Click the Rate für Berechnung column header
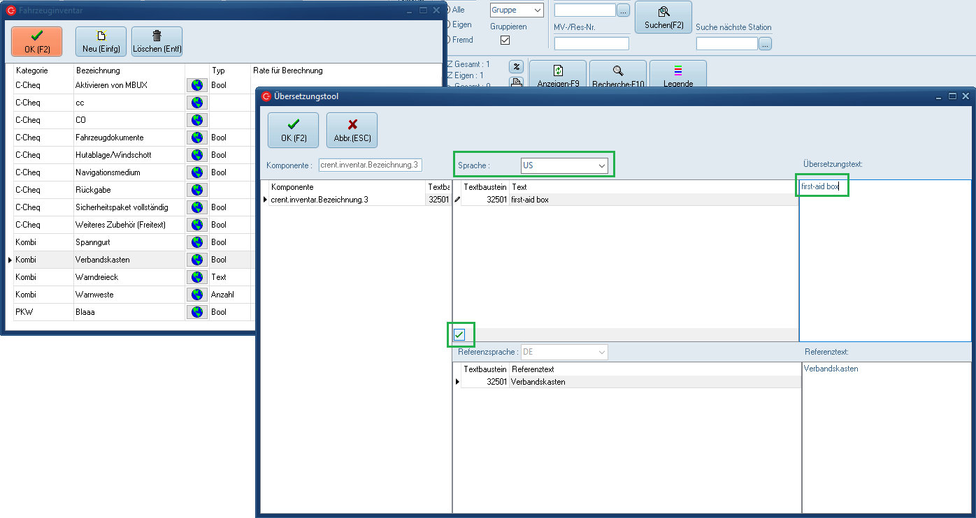The width and height of the screenshot is (976, 518). click(x=287, y=71)
